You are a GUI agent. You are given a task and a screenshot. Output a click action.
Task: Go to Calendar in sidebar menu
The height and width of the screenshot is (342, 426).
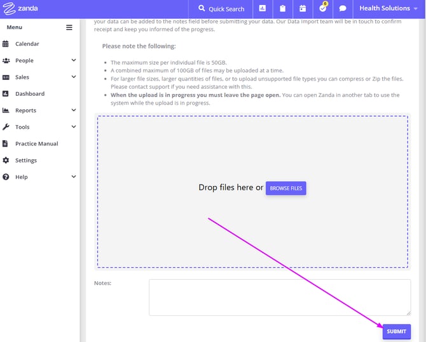tap(27, 44)
